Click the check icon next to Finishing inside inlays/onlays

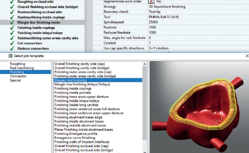click(12, 33)
